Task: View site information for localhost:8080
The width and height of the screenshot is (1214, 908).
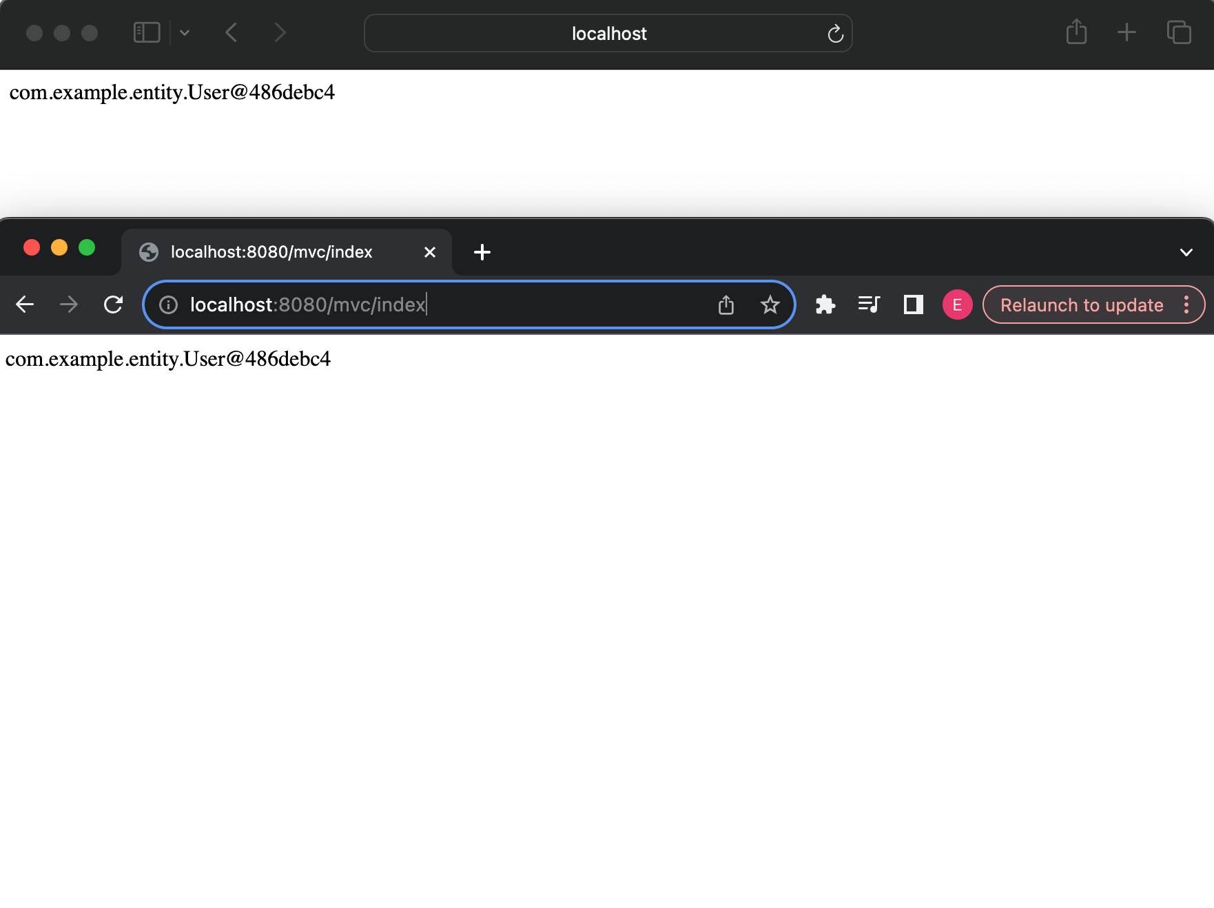Action: 168,305
